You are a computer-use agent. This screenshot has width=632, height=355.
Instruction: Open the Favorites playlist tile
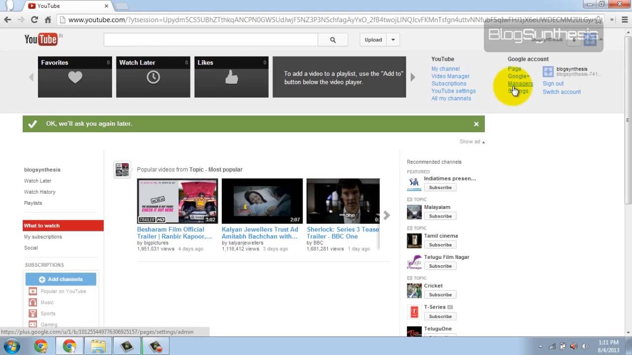pos(75,77)
